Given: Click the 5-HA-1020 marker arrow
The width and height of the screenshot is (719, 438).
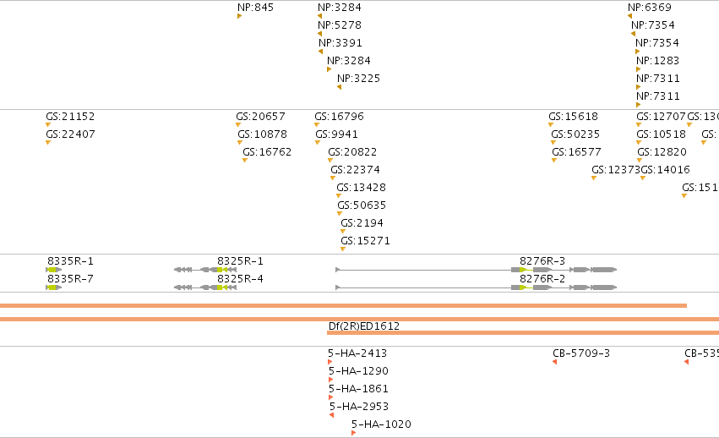Looking at the screenshot, I should [x=353, y=433].
